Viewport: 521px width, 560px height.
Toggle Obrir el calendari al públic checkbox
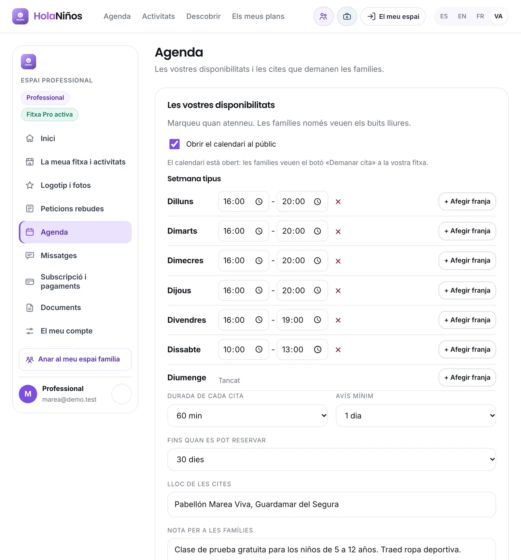tap(175, 144)
